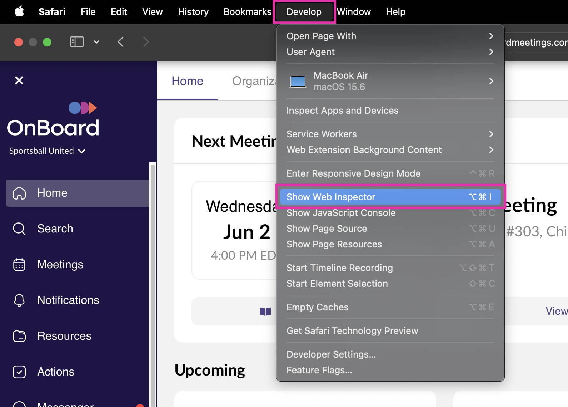Click Empty Caches menu entry
The height and width of the screenshot is (407, 568).
click(390, 307)
